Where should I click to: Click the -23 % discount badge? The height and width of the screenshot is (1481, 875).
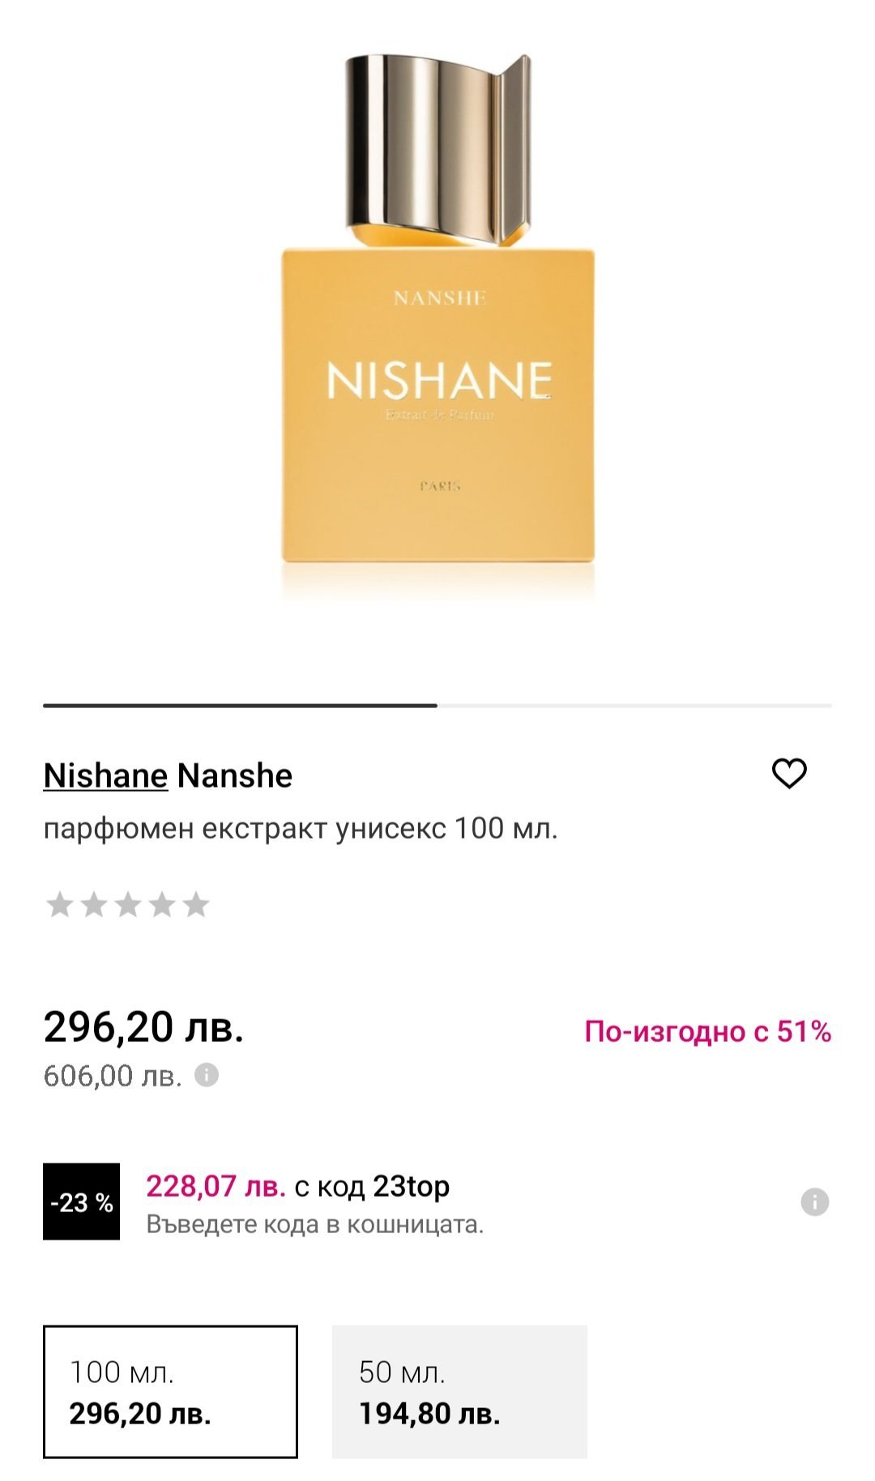click(x=81, y=1201)
